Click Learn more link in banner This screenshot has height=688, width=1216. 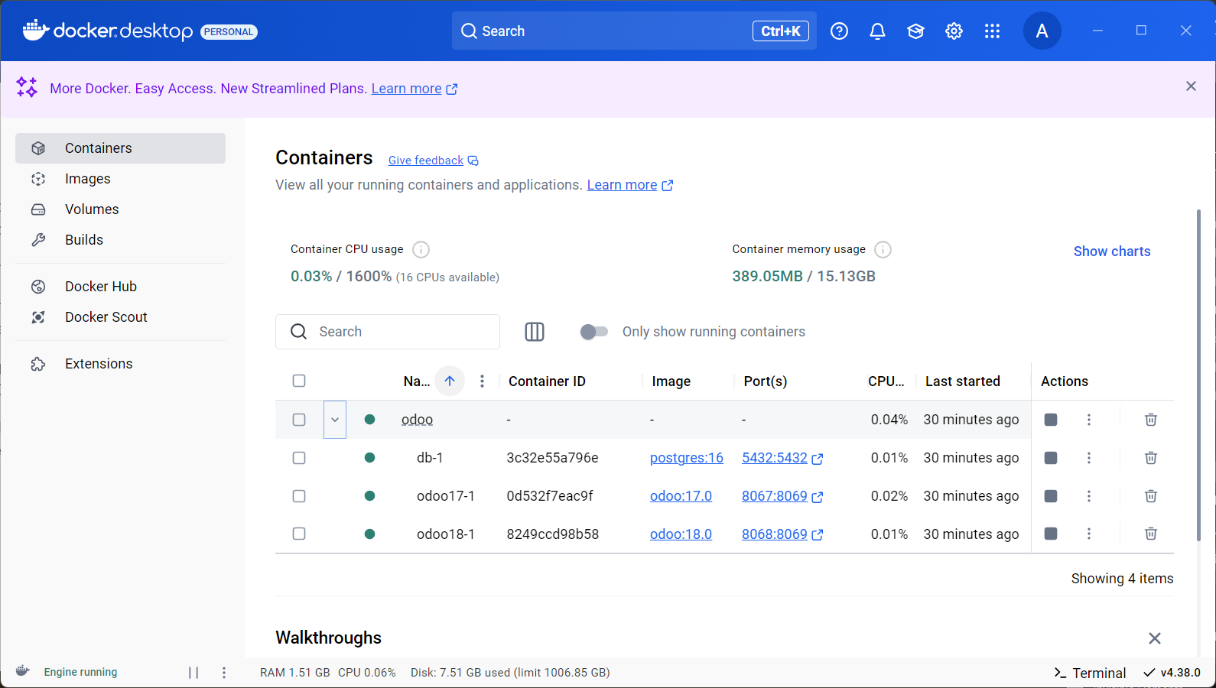(414, 89)
